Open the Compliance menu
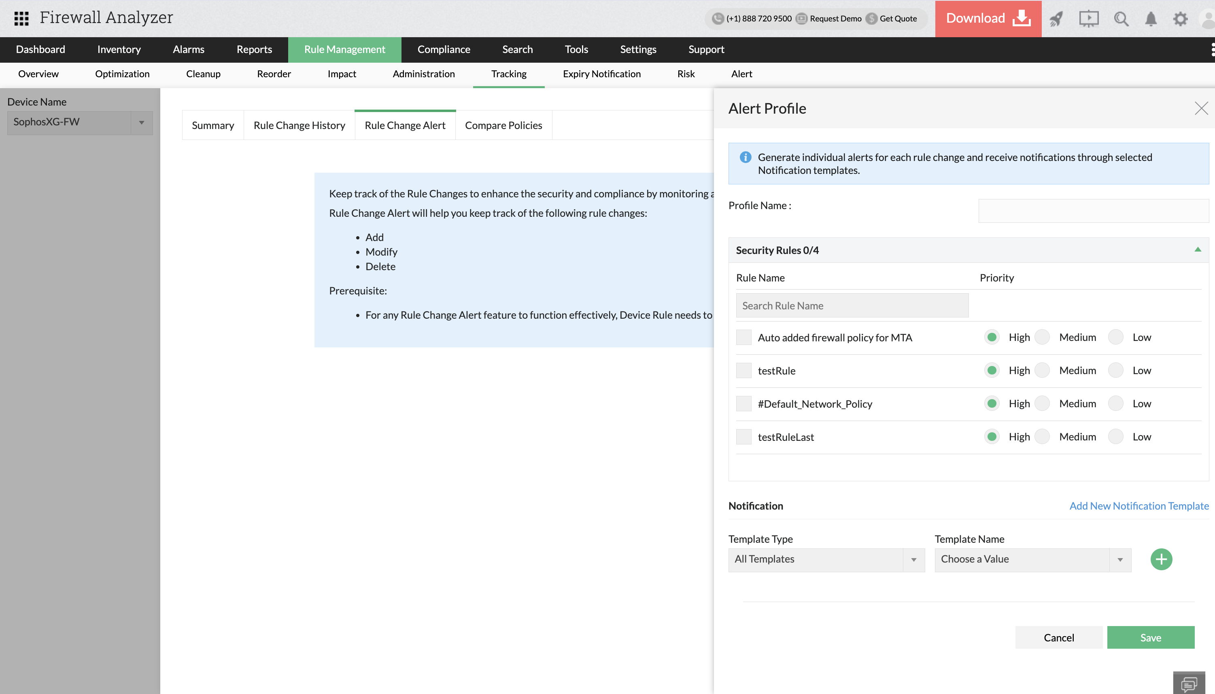Screen dimensions: 1215x694 444,49
